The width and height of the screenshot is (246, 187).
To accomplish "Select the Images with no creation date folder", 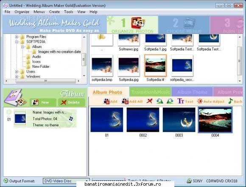I will [59, 52].
